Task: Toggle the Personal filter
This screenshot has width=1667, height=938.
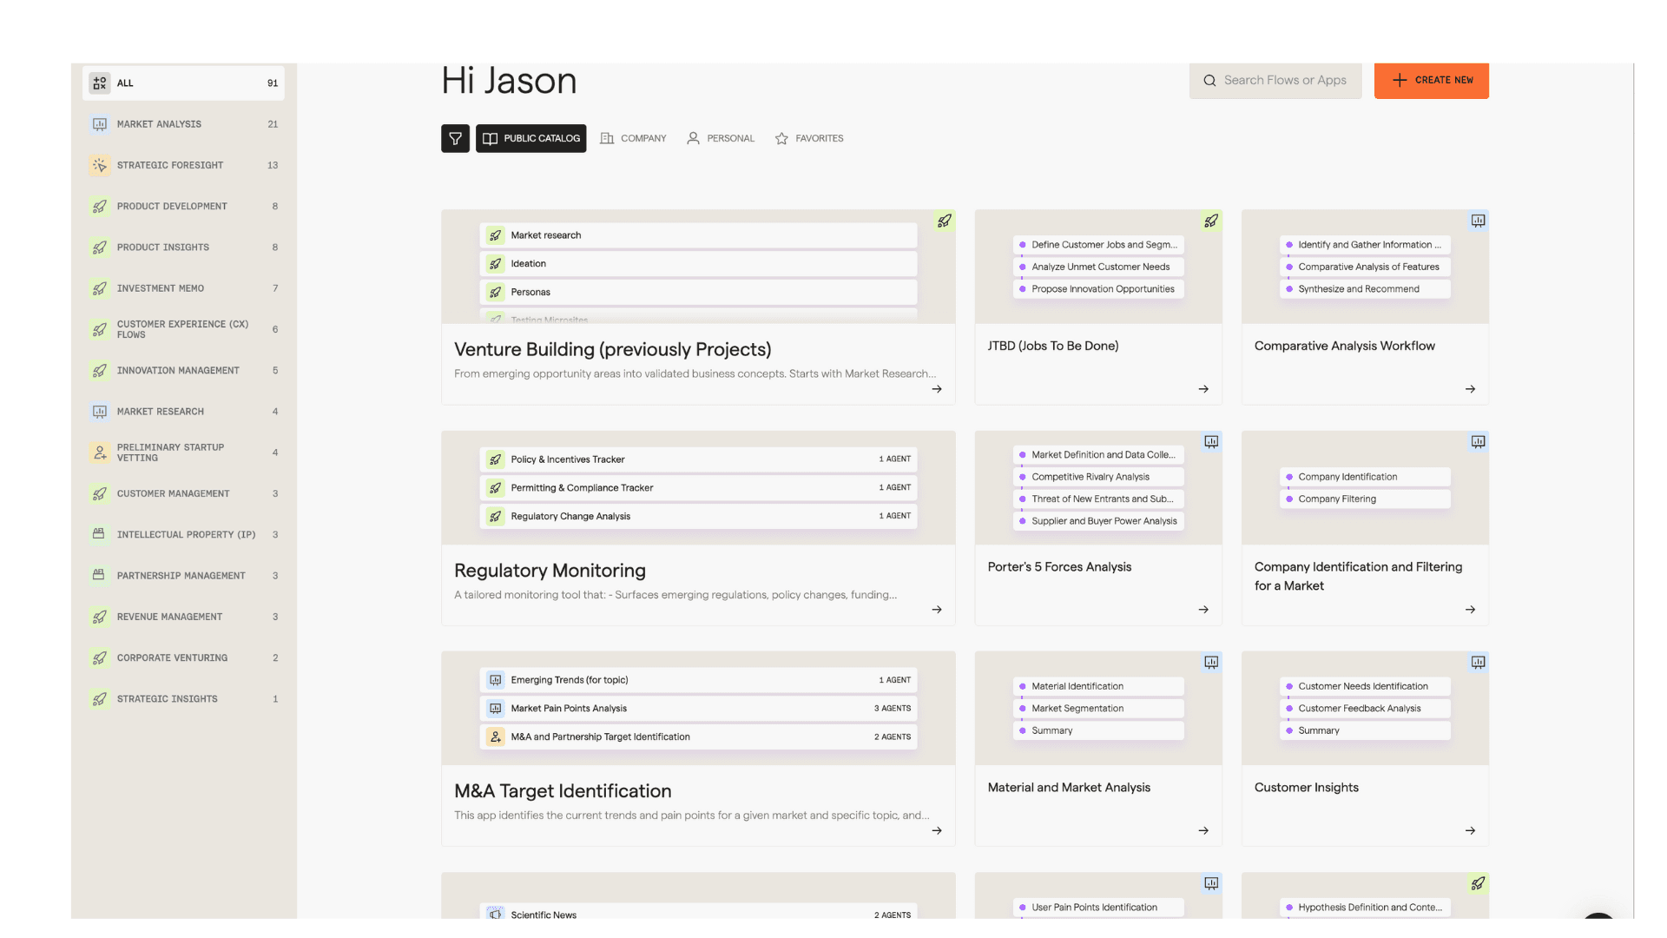Action: pyautogui.click(x=720, y=139)
